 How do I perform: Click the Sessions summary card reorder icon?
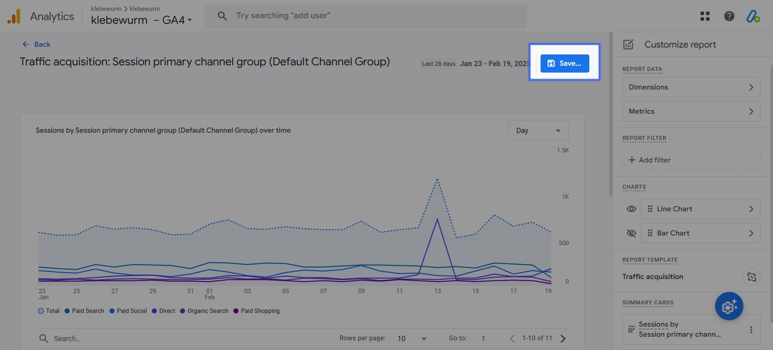click(x=631, y=329)
